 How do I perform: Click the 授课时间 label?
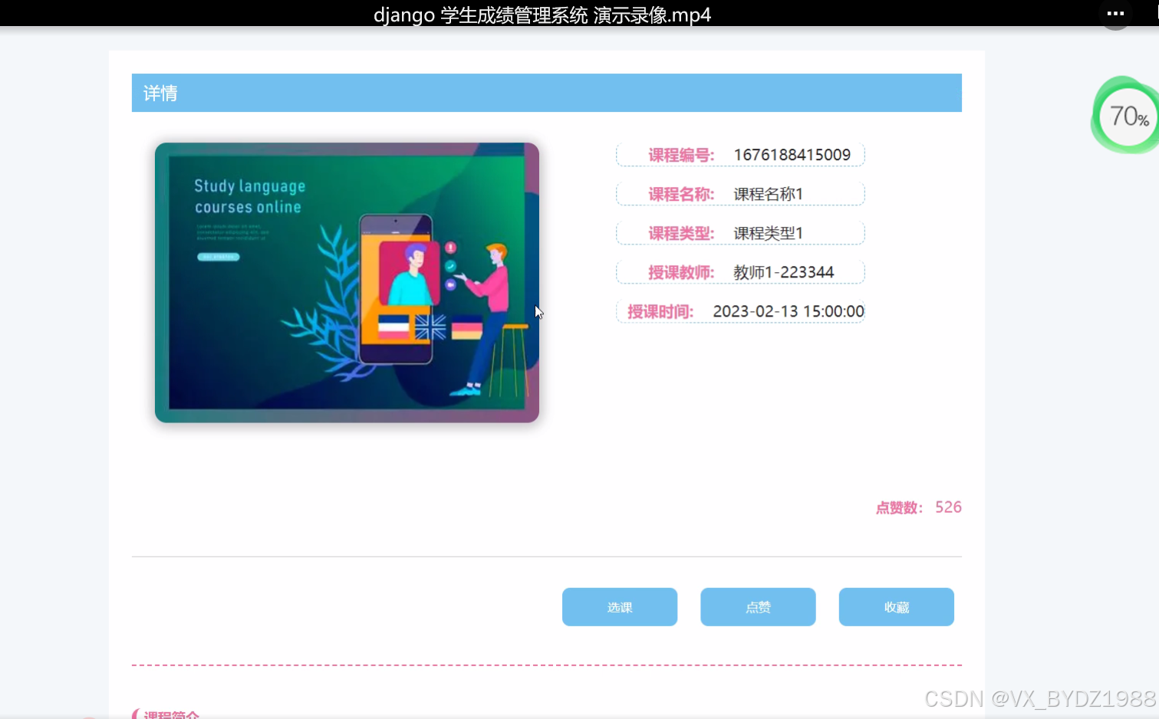pyautogui.click(x=660, y=311)
